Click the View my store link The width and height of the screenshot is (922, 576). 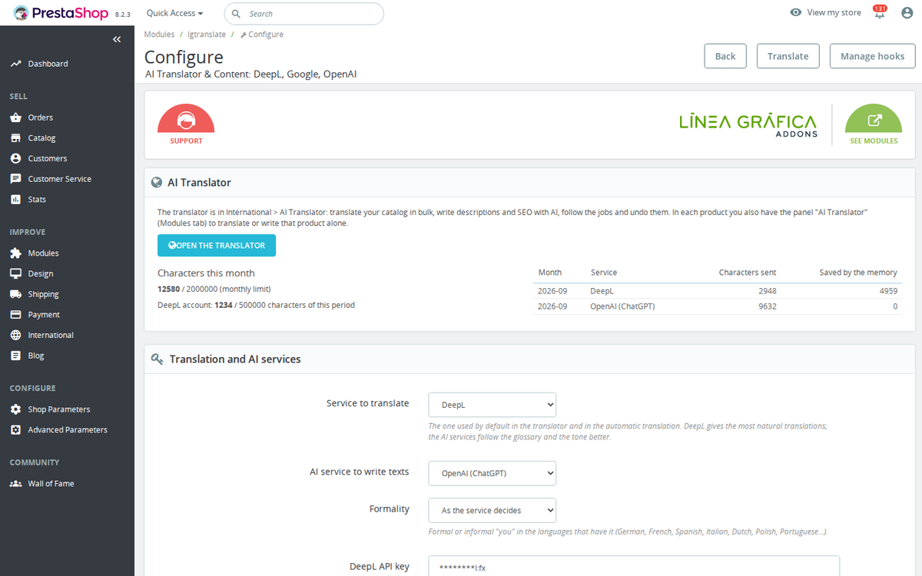tap(834, 12)
